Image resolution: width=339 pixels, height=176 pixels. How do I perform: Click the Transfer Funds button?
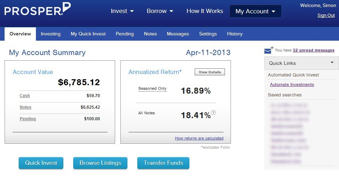(x=163, y=163)
